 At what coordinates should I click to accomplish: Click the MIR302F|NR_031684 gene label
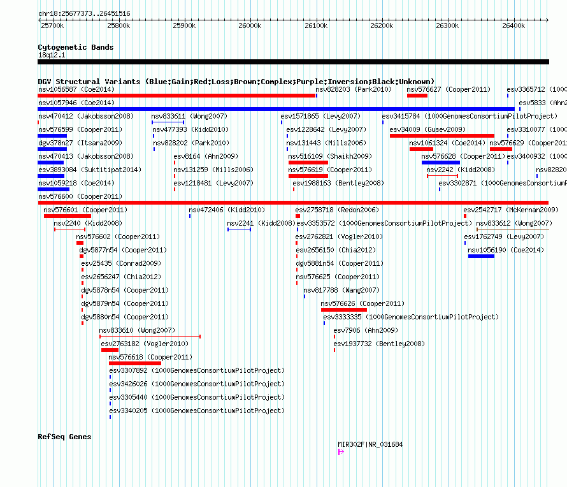[370, 444]
